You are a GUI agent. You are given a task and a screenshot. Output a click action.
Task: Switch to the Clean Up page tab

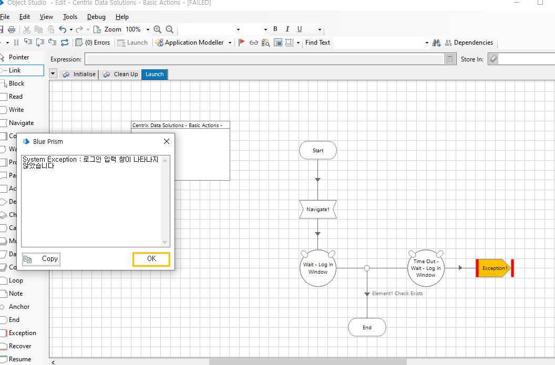[120, 74]
